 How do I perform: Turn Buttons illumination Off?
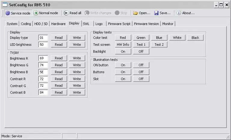pos(141,72)
